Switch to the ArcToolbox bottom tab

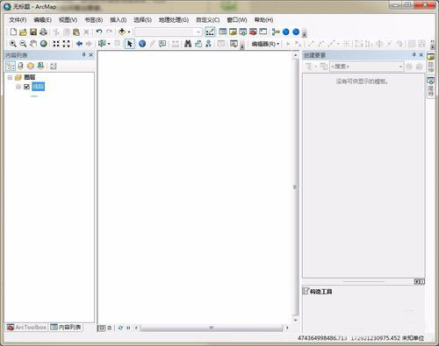coord(26,328)
